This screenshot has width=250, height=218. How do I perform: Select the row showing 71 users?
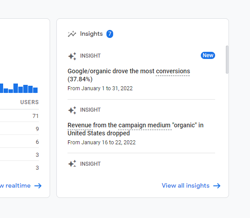(19, 116)
